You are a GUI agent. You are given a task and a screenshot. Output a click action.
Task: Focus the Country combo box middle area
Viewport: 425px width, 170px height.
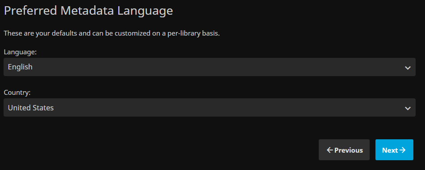click(209, 108)
